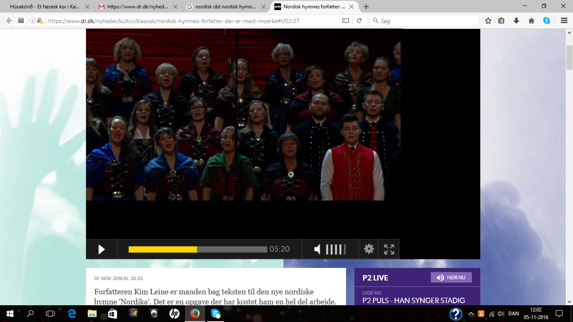Open the system volume tray icon
573x322 pixels.
[x=500, y=314]
